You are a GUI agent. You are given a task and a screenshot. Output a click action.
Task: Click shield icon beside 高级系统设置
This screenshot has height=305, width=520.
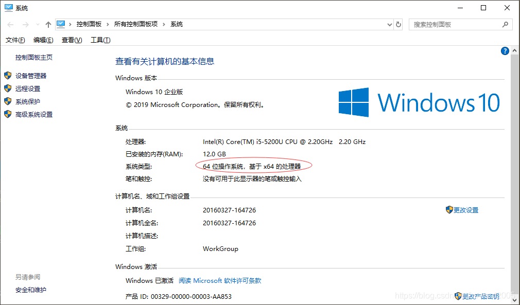[x=8, y=114]
